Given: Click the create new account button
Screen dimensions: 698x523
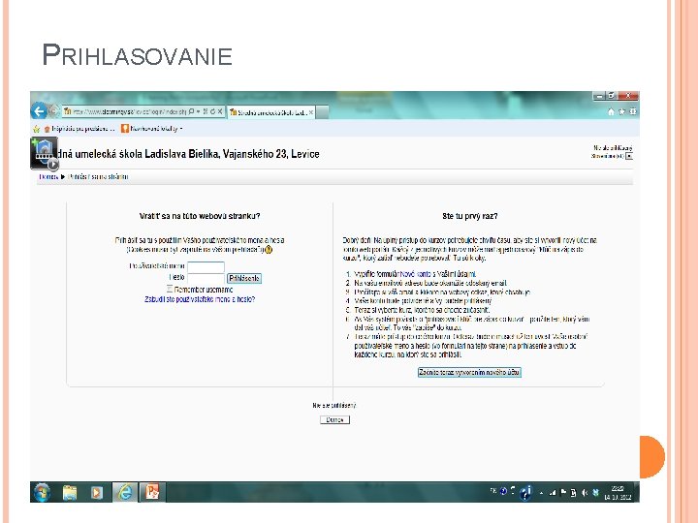Looking at the screenshot, I should click(x=469, y=372).
